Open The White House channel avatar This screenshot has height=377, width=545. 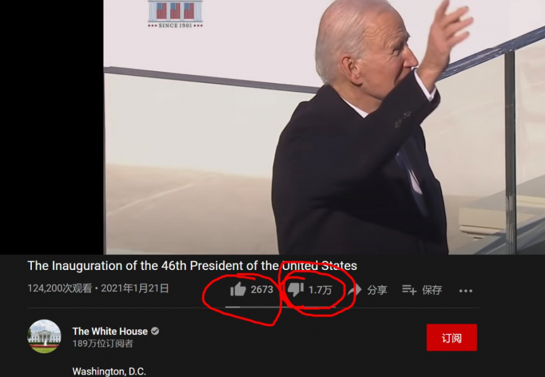(44, 337)
